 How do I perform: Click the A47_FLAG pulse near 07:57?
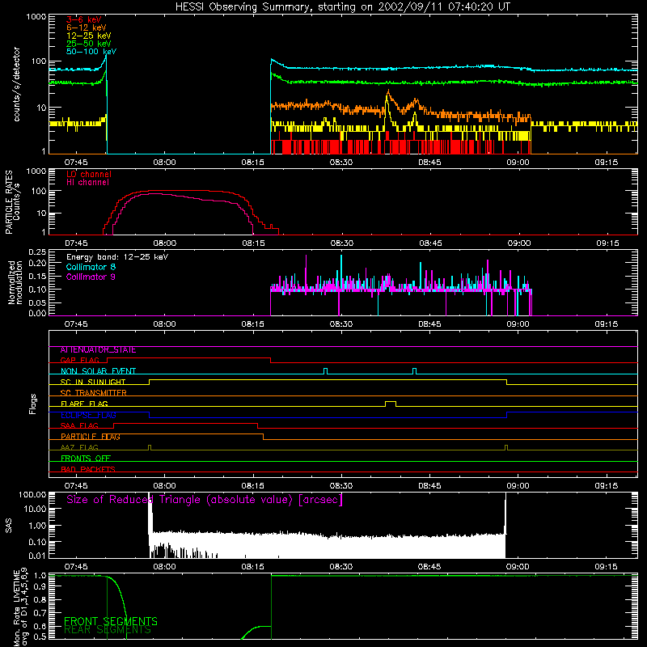150,447
